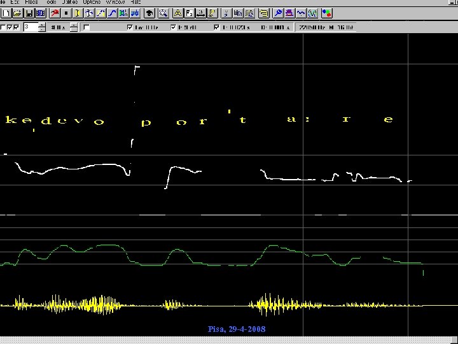Click the F0 pitch analysis icon

[189, 13]
